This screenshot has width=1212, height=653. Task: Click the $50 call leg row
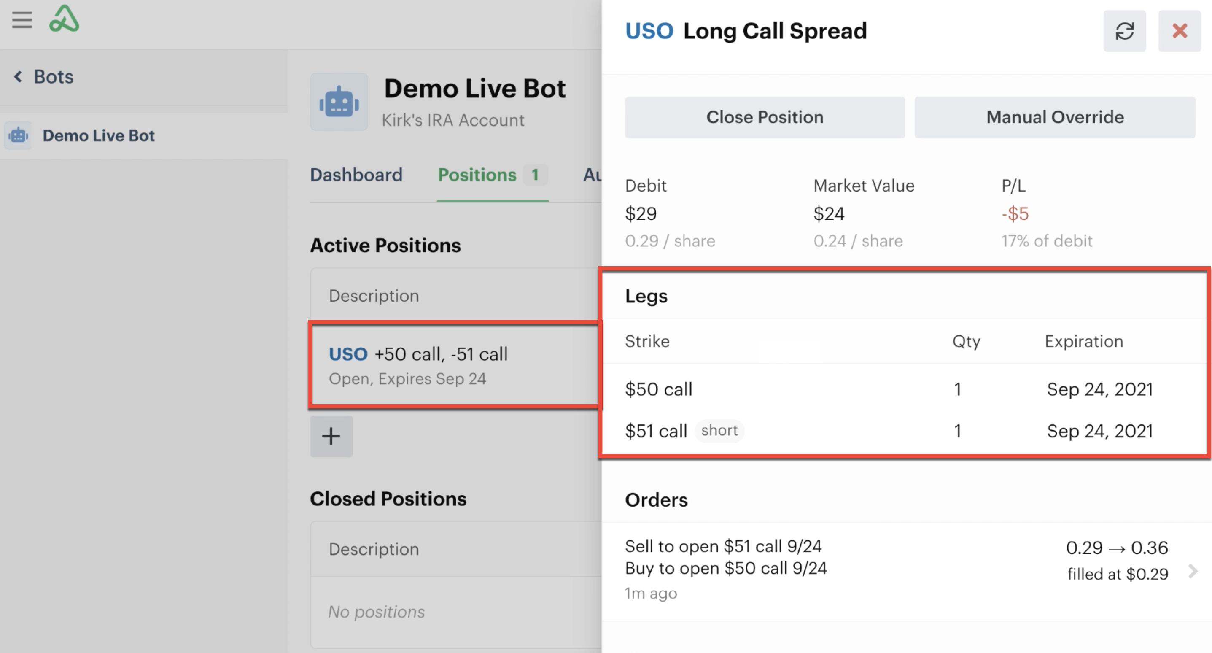pos(906,389)
